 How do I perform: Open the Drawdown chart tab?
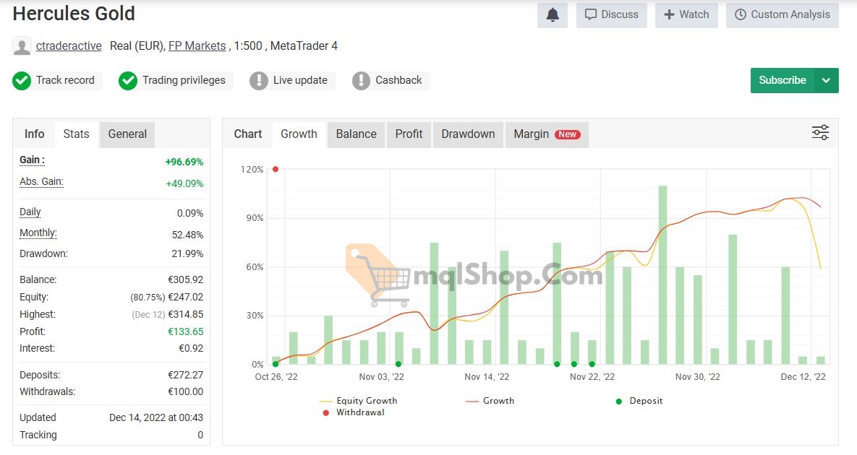[x=468, y=134]
